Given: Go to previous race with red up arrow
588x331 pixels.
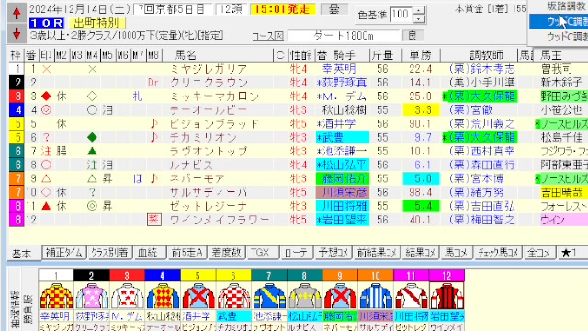Looking at the screenshot, I should coord(17,14).
